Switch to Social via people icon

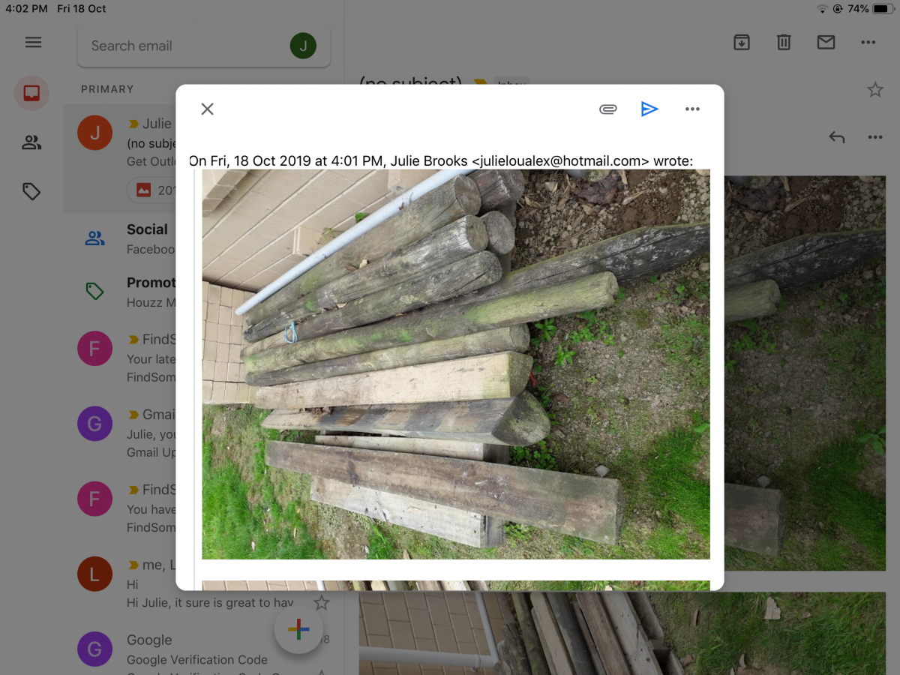click(31, 142)
